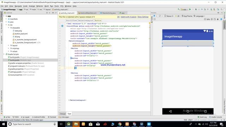
Task: Open the design surface layers dropdown
Action: point(155,16)
